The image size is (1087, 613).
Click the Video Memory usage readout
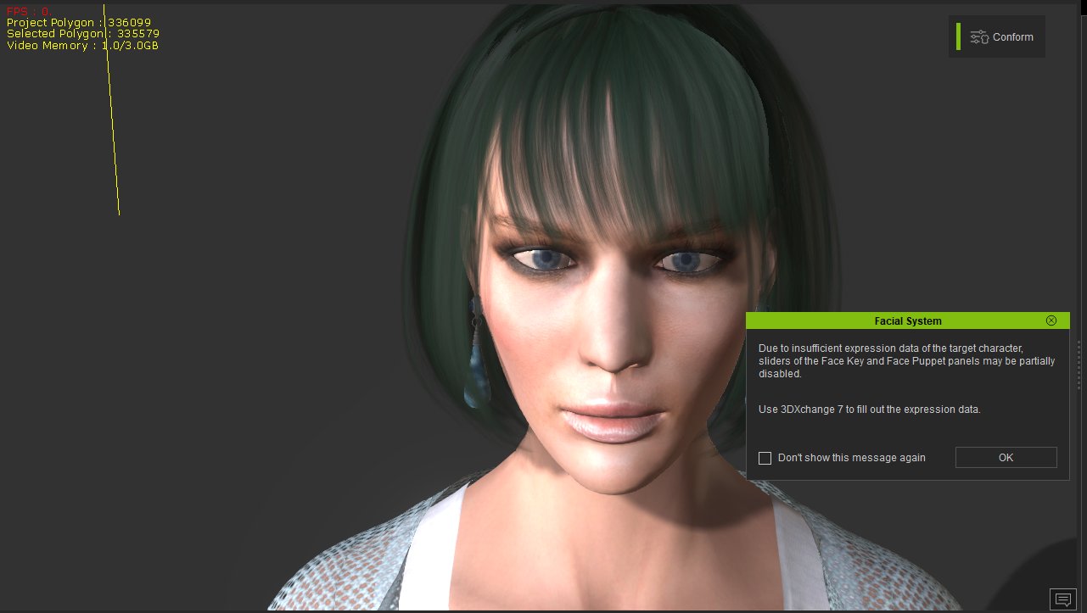pos(81,45)
